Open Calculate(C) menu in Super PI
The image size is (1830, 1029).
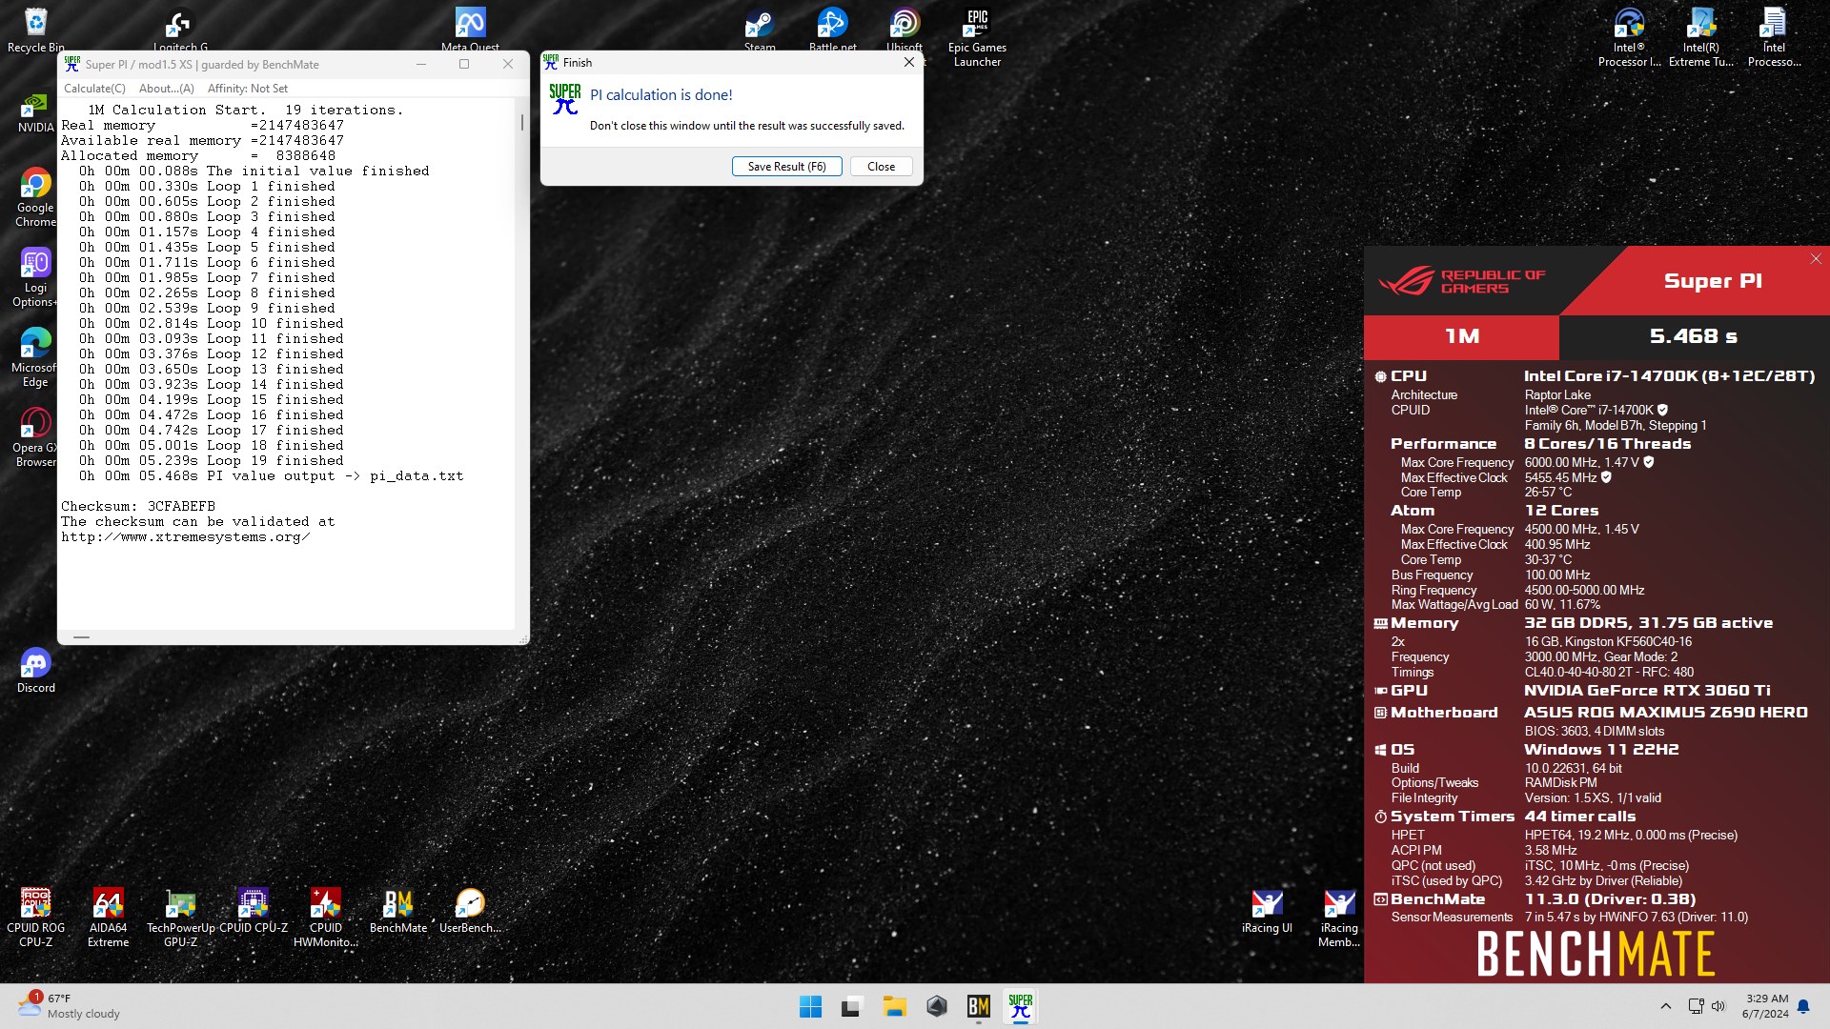(94, 89)
